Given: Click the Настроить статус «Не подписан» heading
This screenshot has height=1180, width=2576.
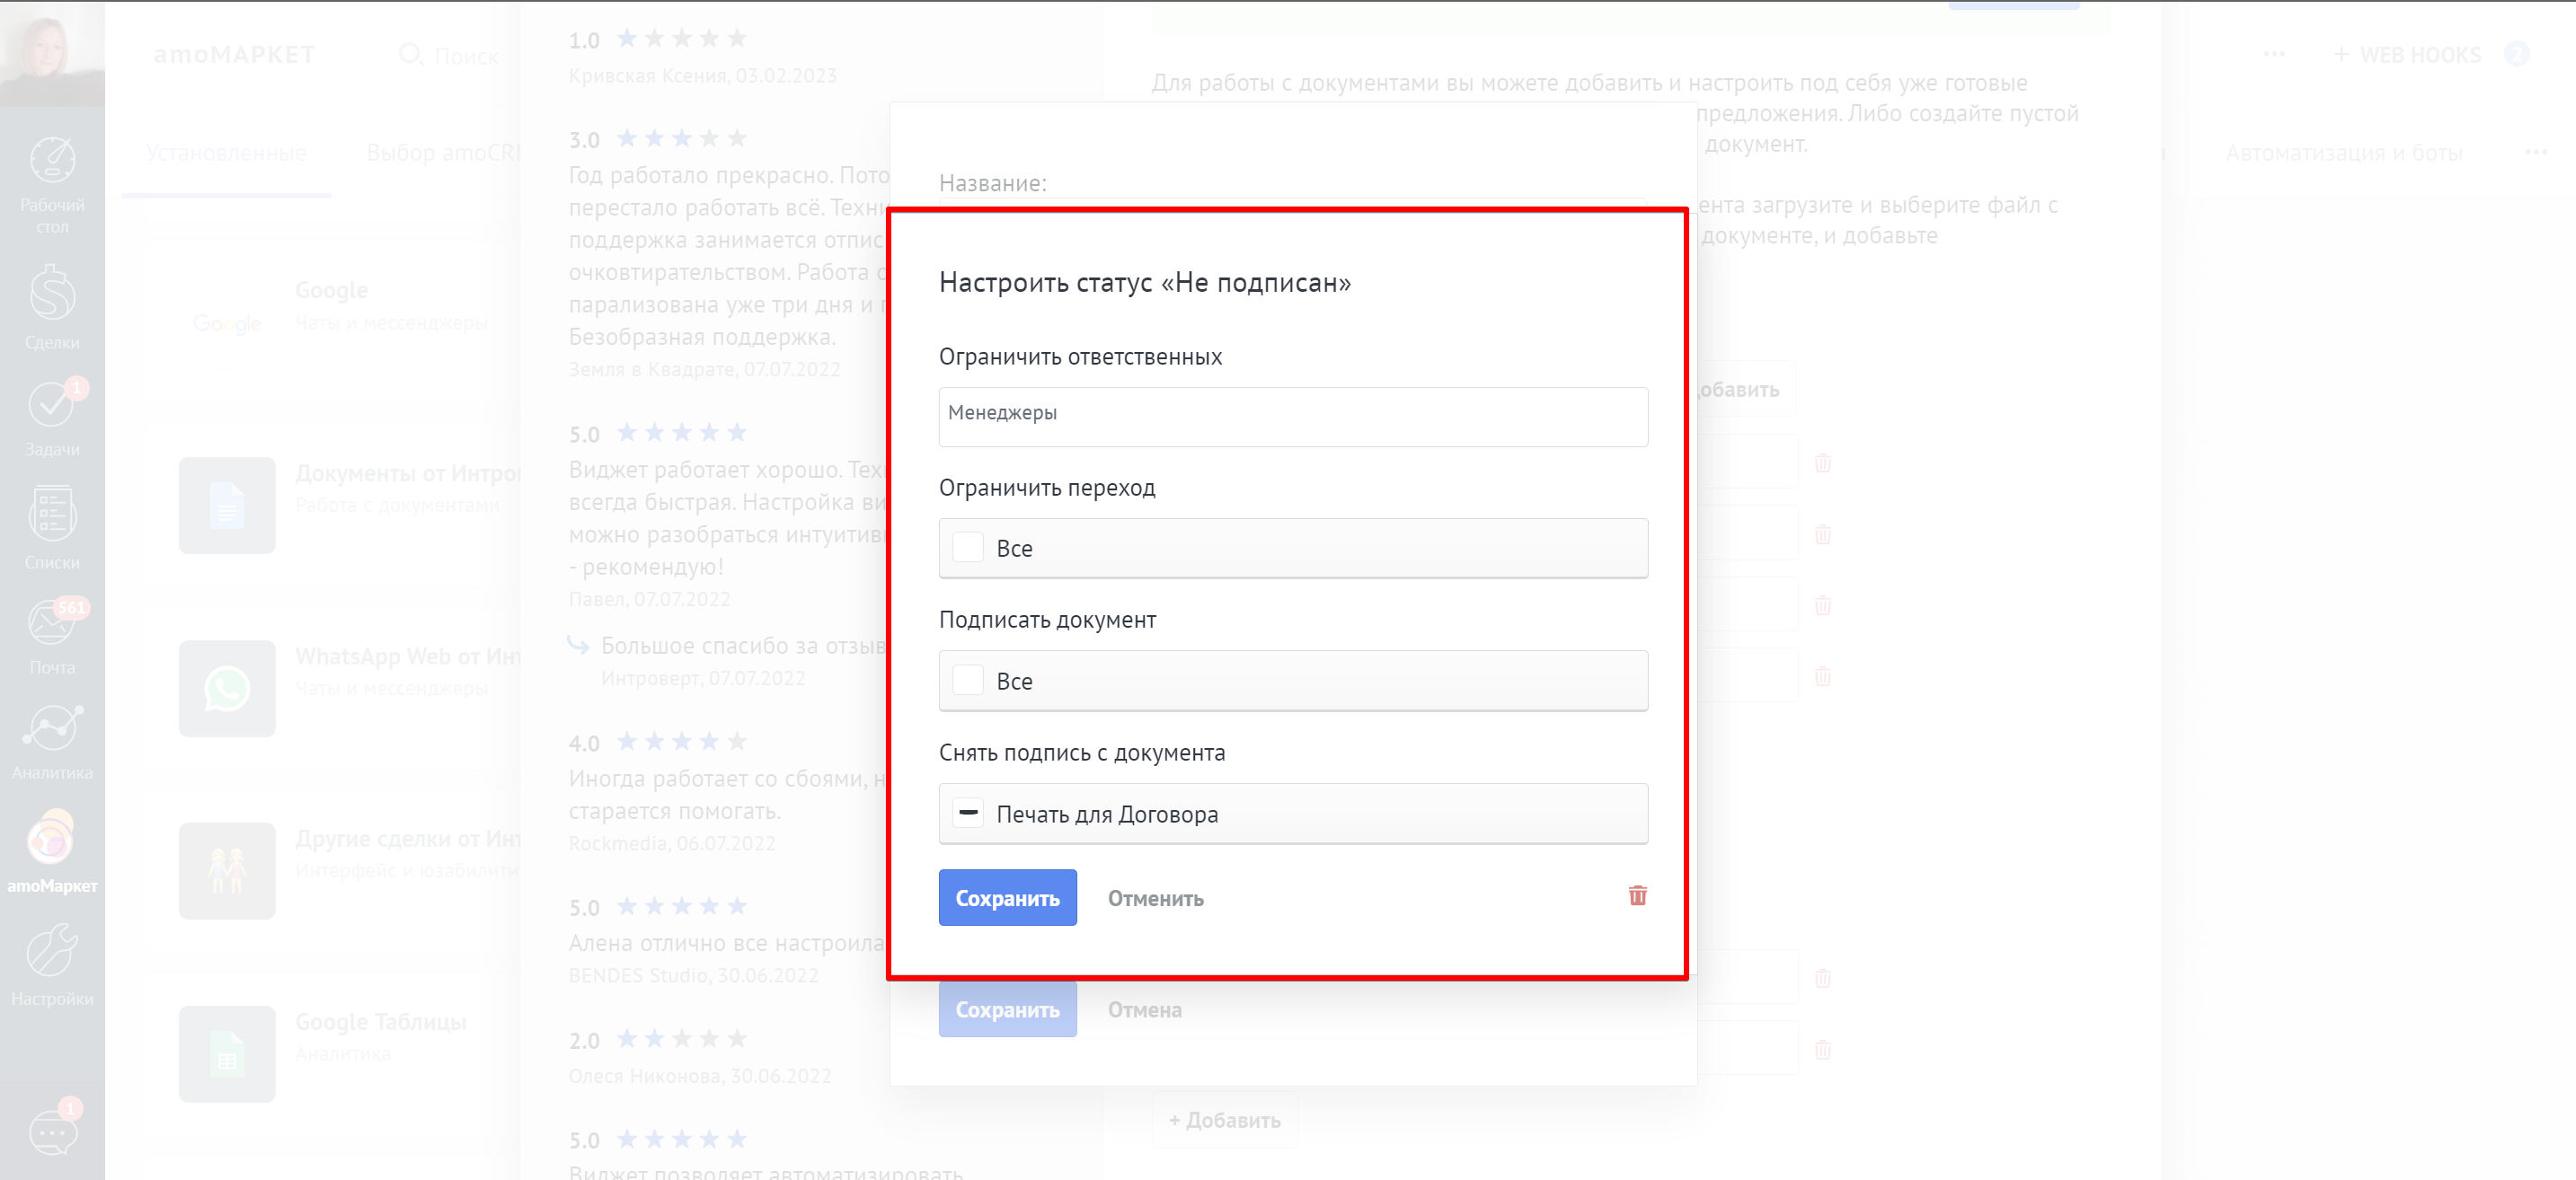Looking at the screenshot, I should 1145,283.
